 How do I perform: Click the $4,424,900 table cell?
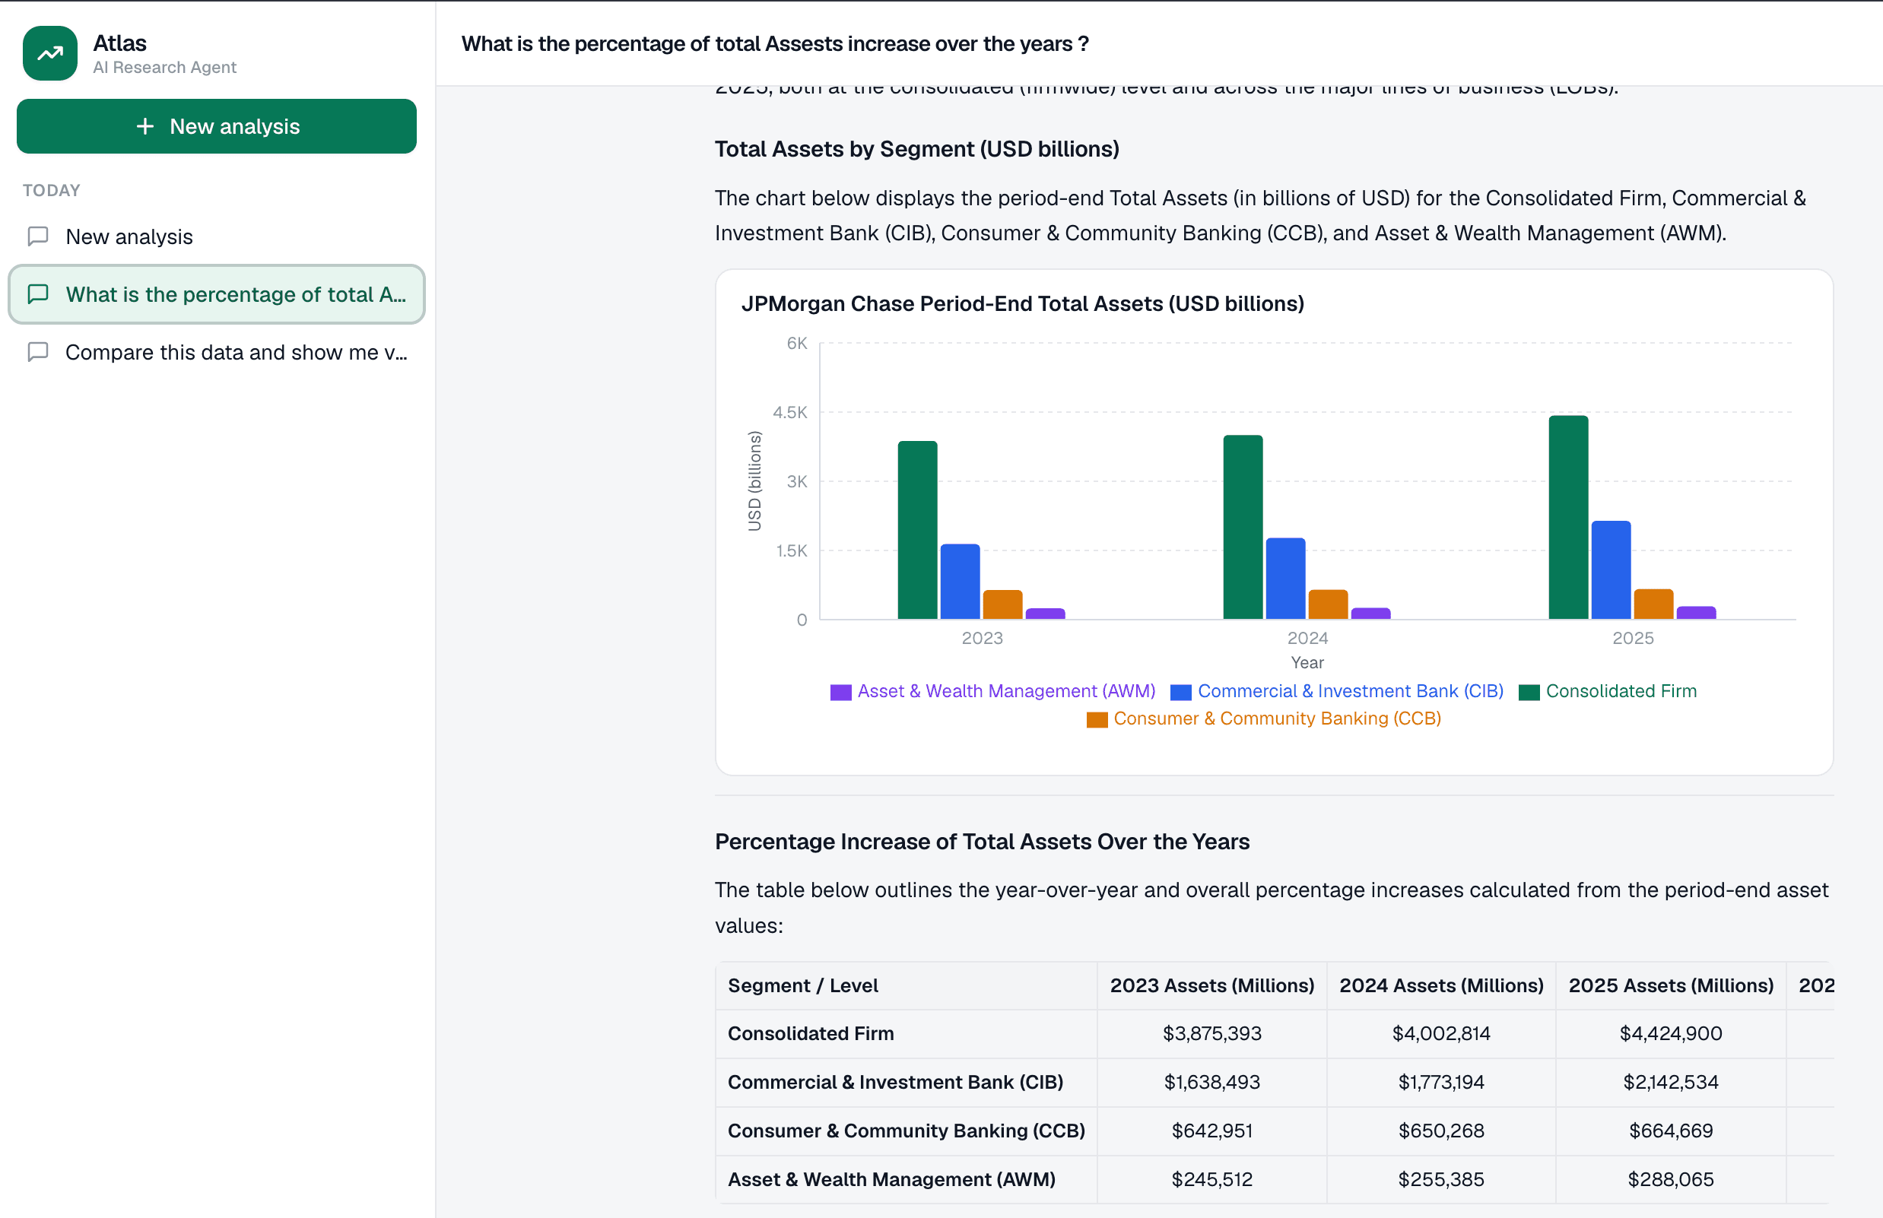[x=1671, y=1034]
